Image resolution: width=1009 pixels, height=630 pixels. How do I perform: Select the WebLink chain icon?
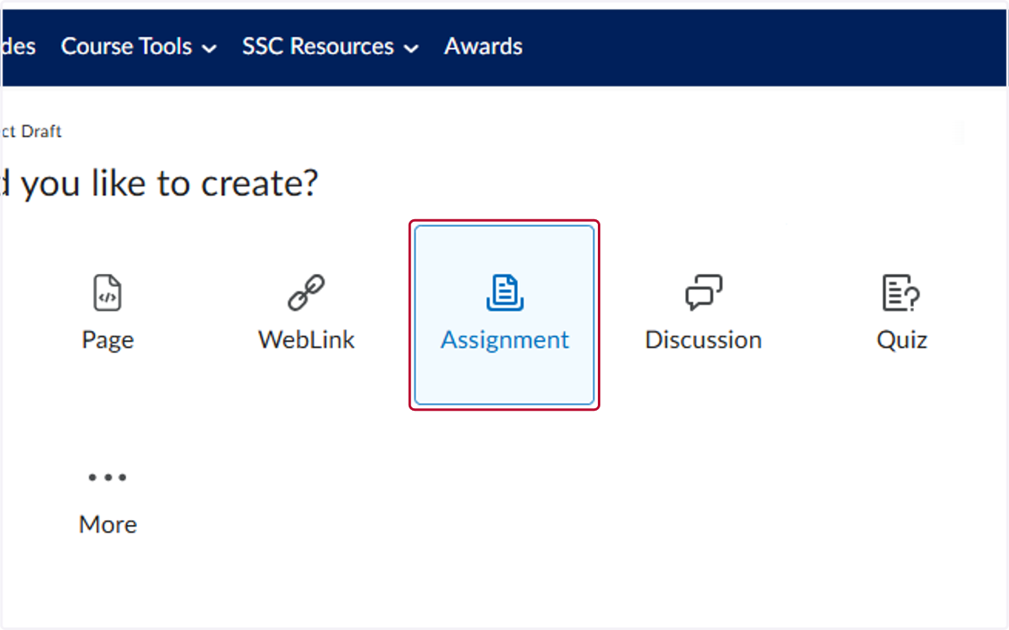[306, 293]
